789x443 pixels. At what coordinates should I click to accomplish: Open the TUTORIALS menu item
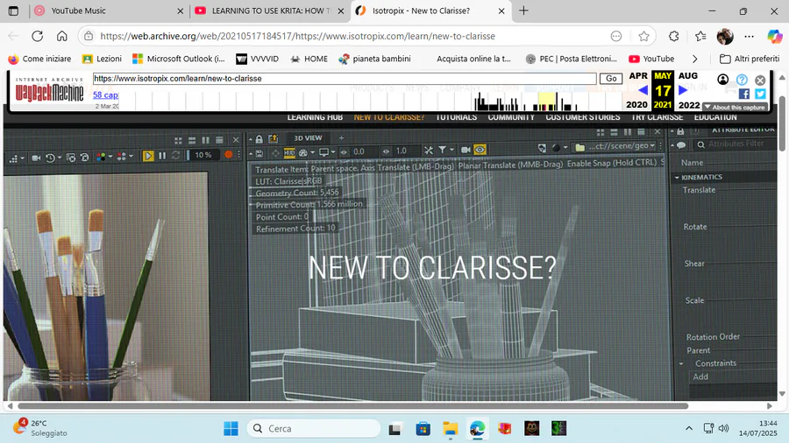pos(457,117)
